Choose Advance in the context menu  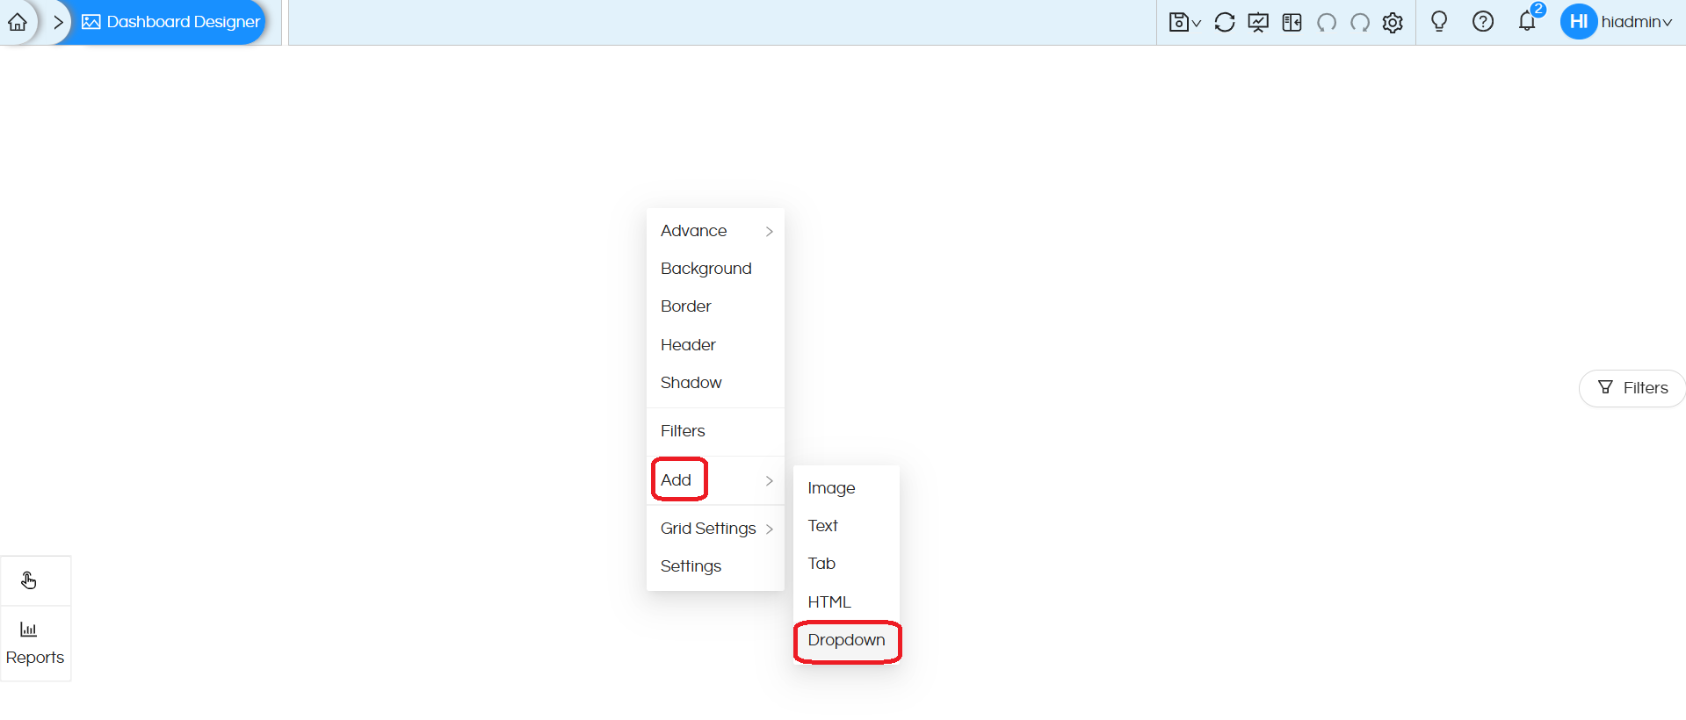[x=715, y=231]
